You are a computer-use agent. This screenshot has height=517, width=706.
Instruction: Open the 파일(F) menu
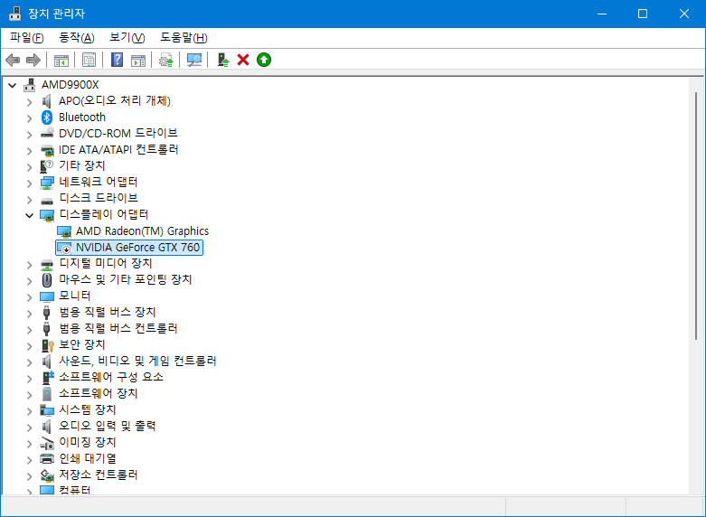pyautogui.click(x=27, y=38)
